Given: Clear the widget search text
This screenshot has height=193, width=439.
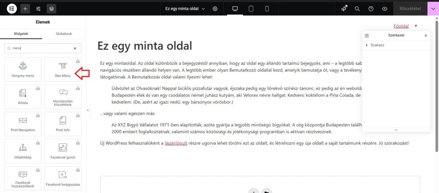Looking at the screenshot, I should [75, 48].
